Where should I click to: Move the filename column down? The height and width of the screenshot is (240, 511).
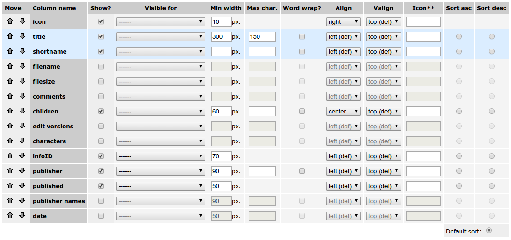pyautogui.click(x=22, y=66)
